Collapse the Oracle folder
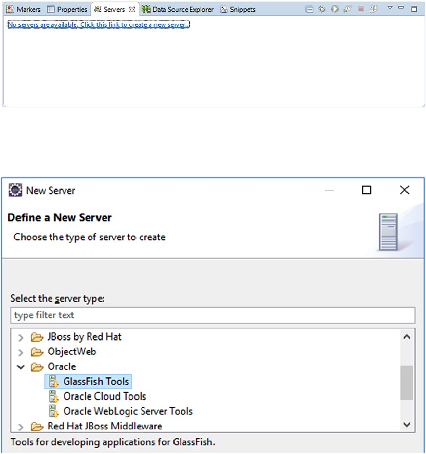Screen dimensions: 426x454 (21, 367)
